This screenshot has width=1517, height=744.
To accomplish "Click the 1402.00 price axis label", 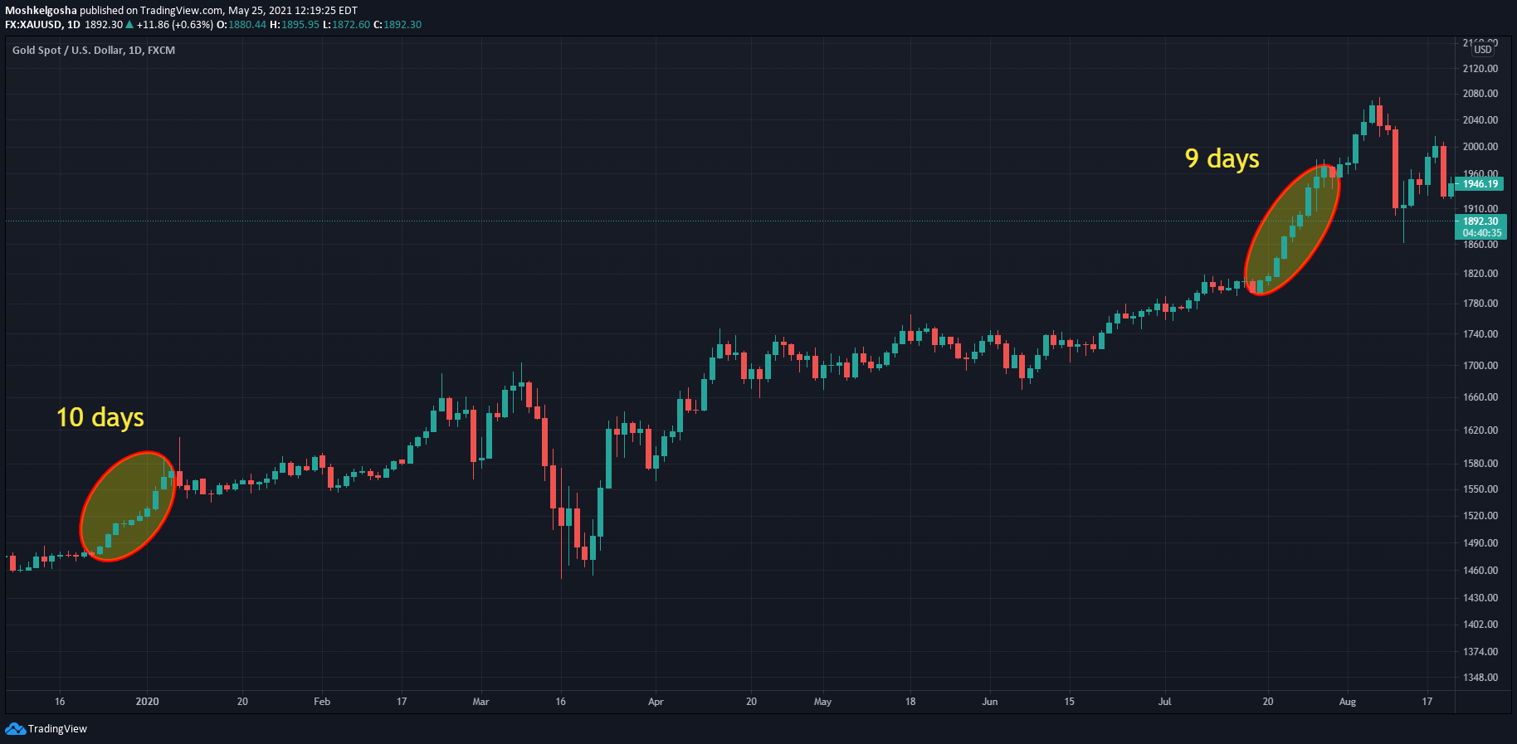I will pyautogui.click(x=1480, y=625).
